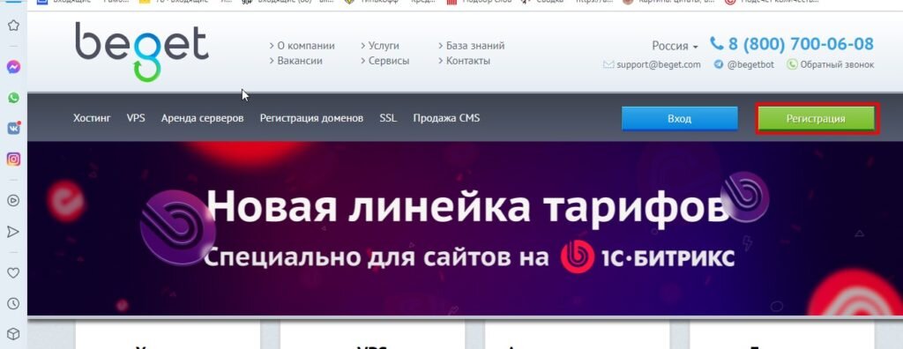
Task: Select VPS in the navigation bar
Action: point(136,118)
